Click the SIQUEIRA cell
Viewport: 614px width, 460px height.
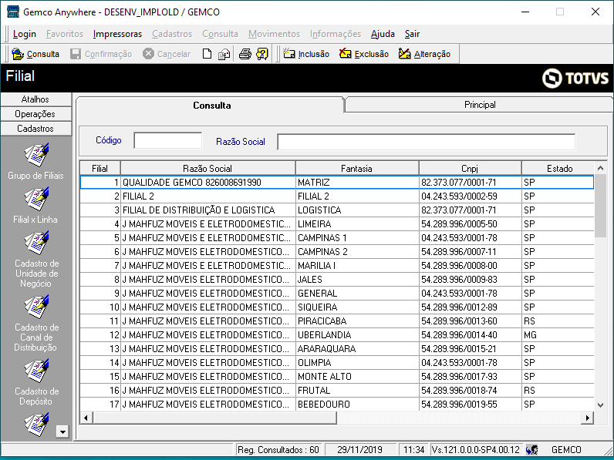356,307
